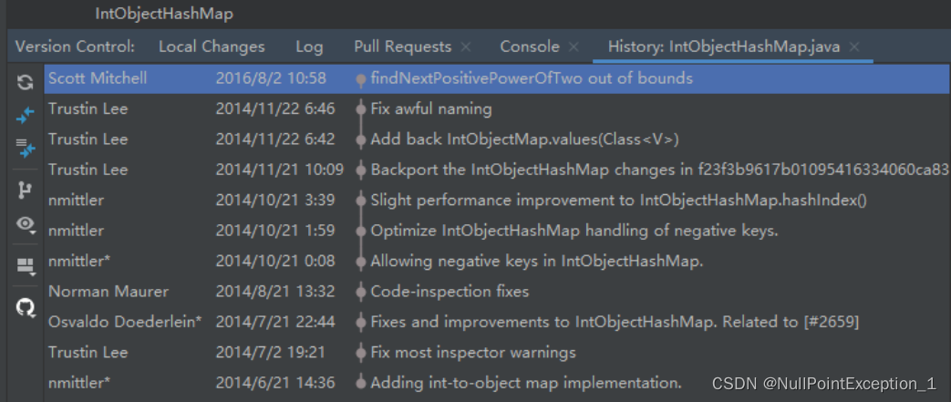
Task: Click the date 2014/7/2 19:21
Action: pos(271,352)
